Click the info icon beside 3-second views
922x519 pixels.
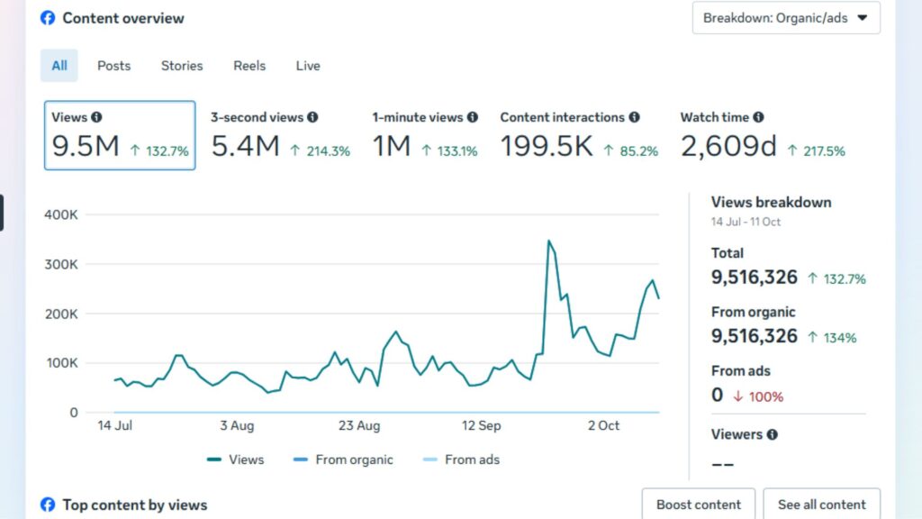click(312, 117)
